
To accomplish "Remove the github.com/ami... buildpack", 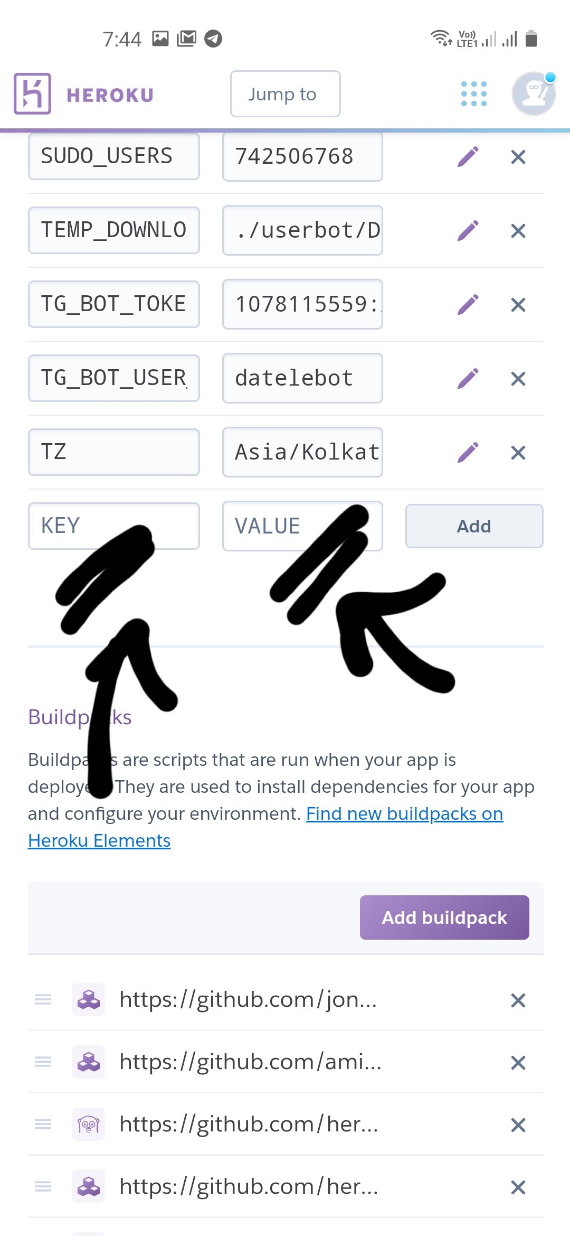I will [518, 1062].
